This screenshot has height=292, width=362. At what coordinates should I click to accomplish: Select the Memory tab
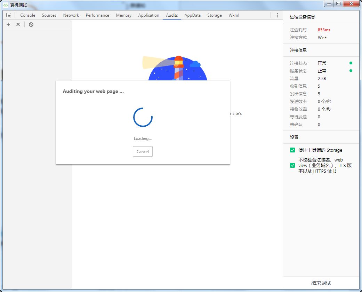click(x=124, y=15)
